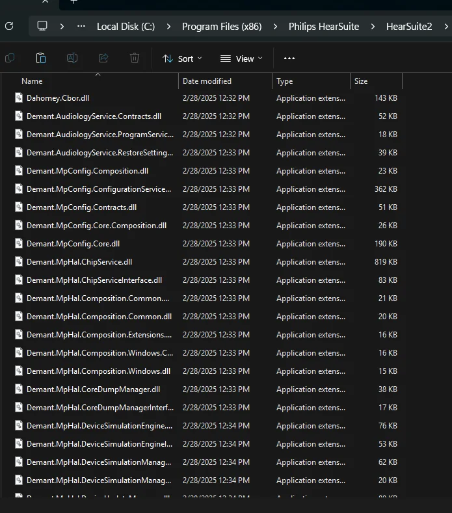Select Demant.MpConfig.ConfigurationService... file
The height and width of the screenshot is (513, 452).
click(x=99, y=189)
